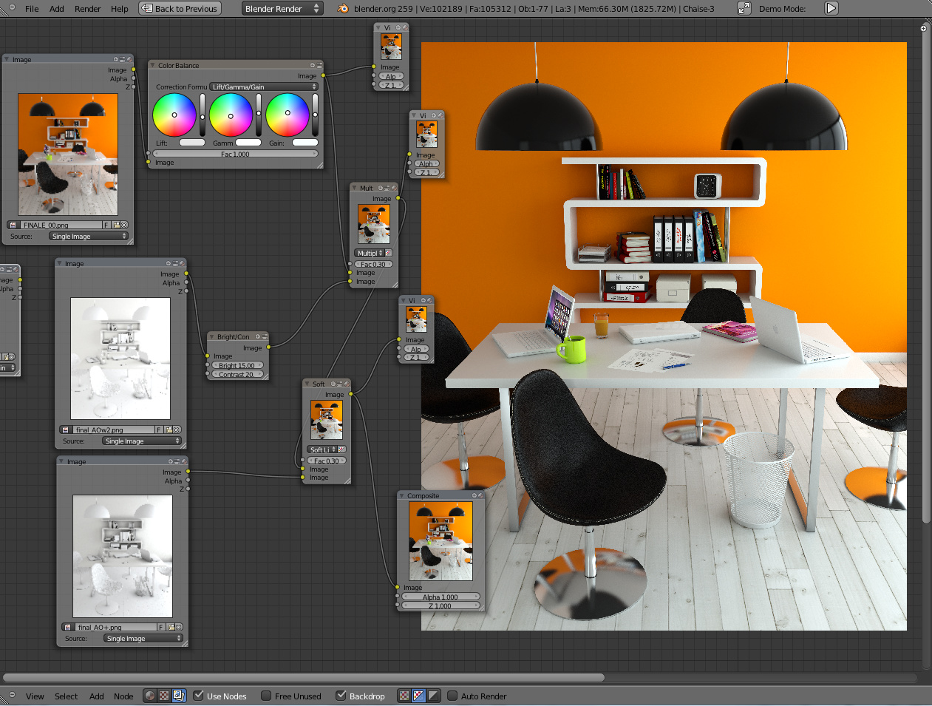Click the Lift color wheel
Image resolution: width=932 pixels, height=706 pixels.
174,115
